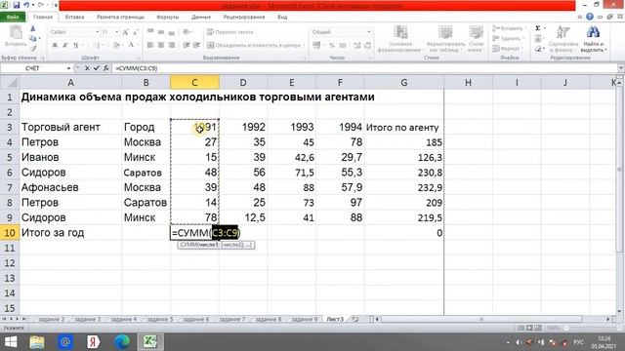Open File Explorer from taskbar
This screenshot has height=351, width=625.
37,342
